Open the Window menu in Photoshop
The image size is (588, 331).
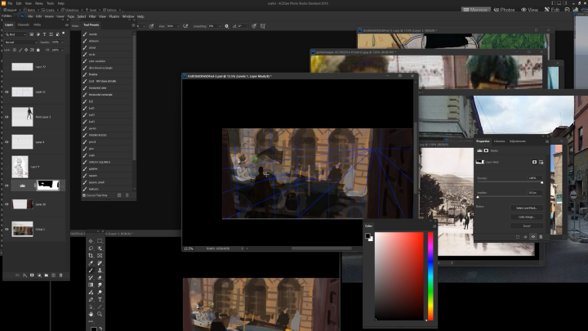pos(128,16)
